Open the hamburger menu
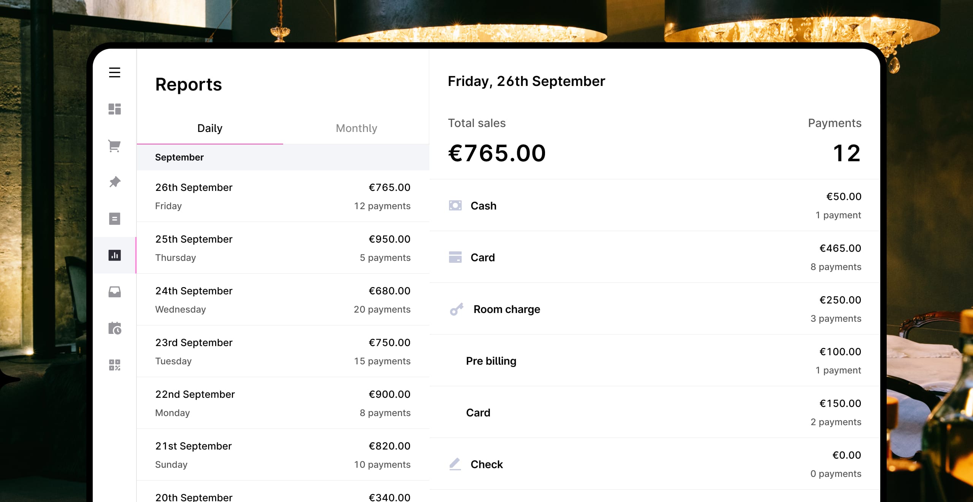This screenshot has width=973, height=502. pyautogui.click(x=114, y=72)
